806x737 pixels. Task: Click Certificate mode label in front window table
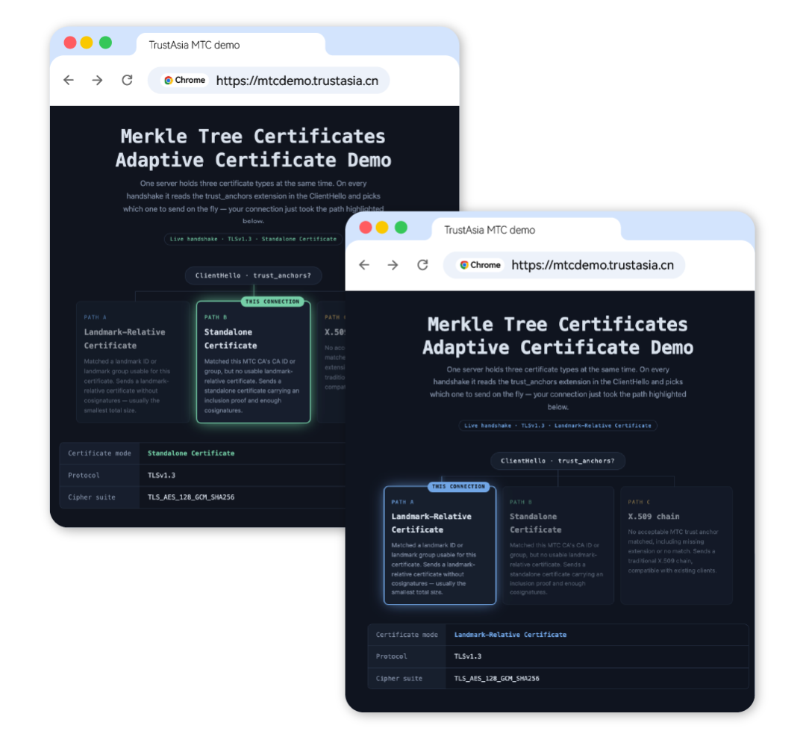tap(407, 635)
